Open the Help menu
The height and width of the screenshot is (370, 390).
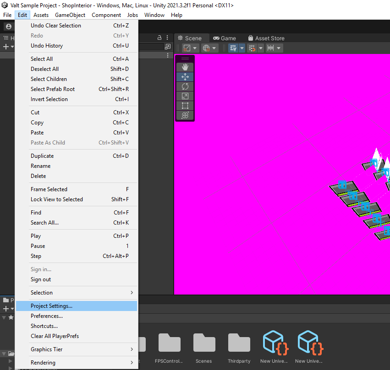tap(176, 15)
